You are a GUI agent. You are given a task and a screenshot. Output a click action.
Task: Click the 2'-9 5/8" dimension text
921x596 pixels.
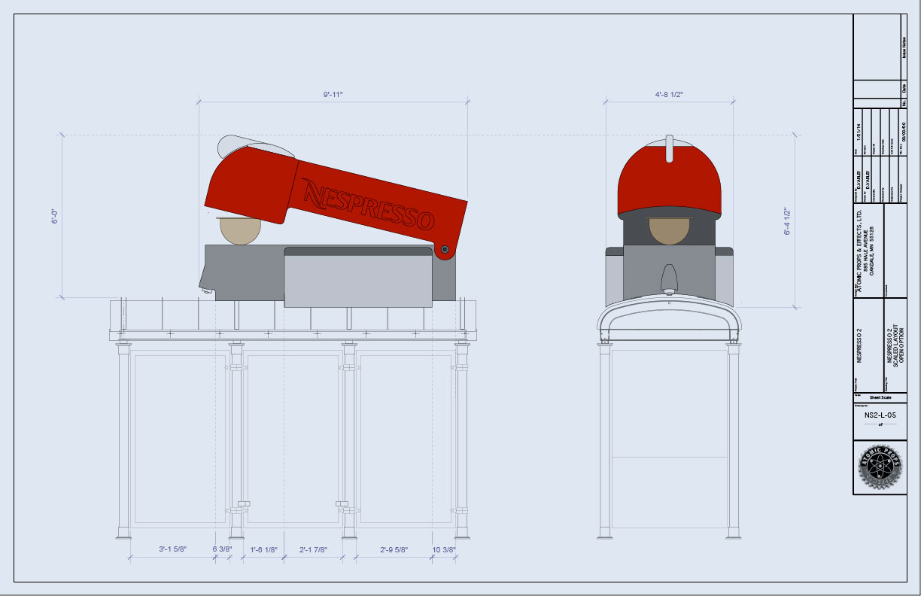click(394, 550)
